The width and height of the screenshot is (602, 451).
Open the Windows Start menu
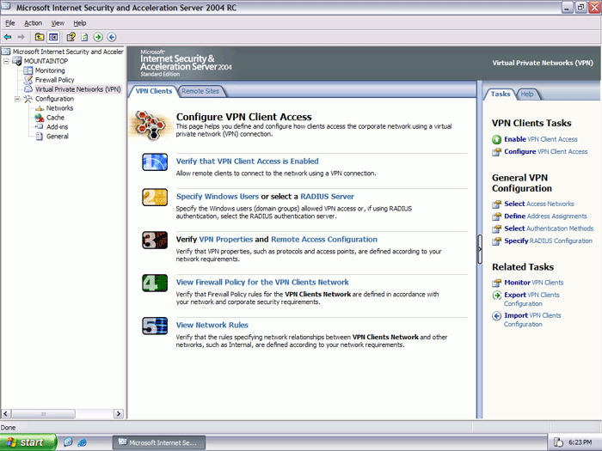[x=28, y=442]
